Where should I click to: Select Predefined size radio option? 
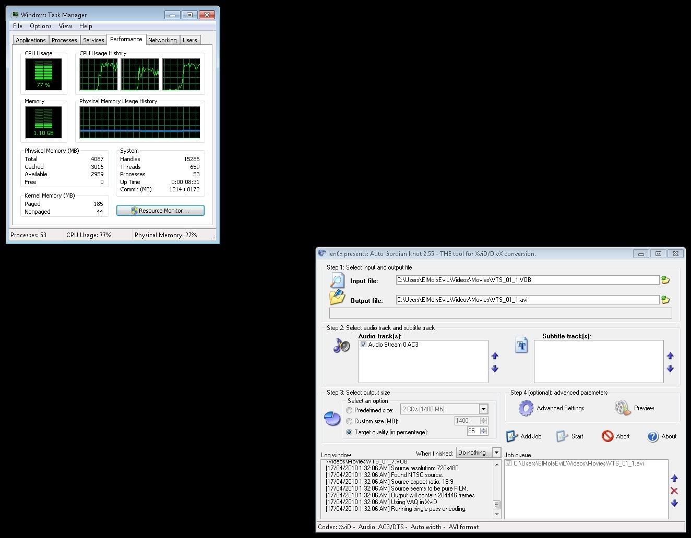(349, 410)
